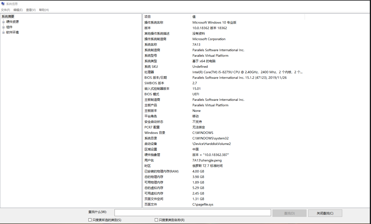Select 系统摘要 tree root
This screenshot has width=371, height=224.
(x=8, y=17)
